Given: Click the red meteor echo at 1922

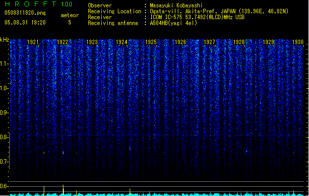Looking at the screenshot, I should point(63,152).
